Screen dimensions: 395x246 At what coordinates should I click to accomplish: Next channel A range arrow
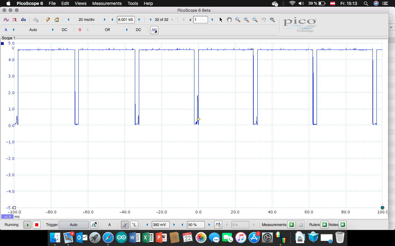53,30
